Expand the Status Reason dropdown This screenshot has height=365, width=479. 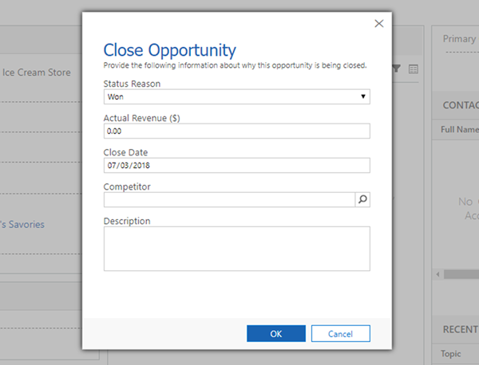[x=236, y=96]
